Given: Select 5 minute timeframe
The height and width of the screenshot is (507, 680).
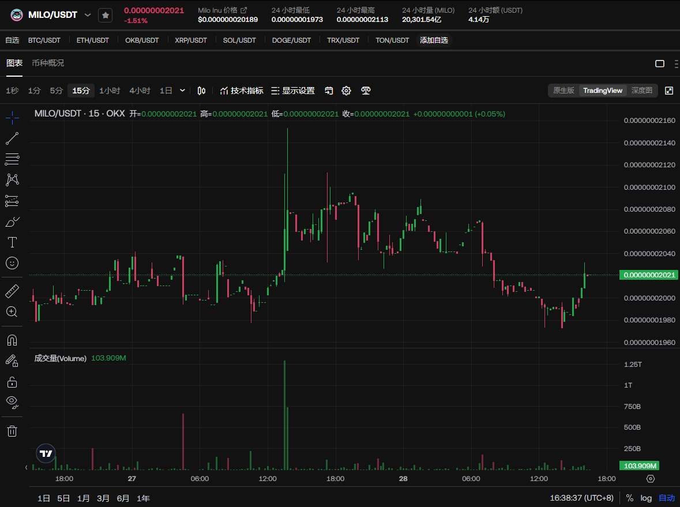Looking at the screenshot, I should tap(57, 91).
